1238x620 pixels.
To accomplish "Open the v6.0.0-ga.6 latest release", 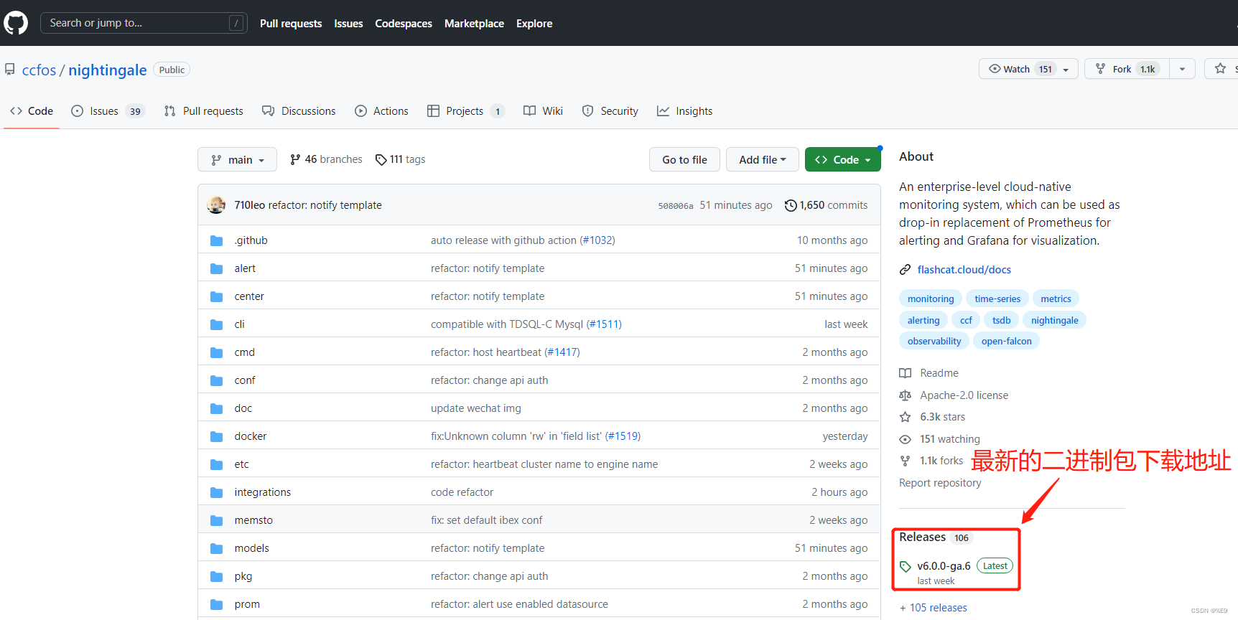I will [x=944, y=566].
